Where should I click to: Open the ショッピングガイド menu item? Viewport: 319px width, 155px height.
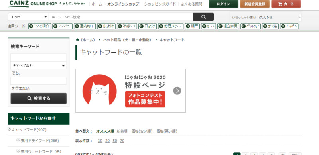[160, 4]
